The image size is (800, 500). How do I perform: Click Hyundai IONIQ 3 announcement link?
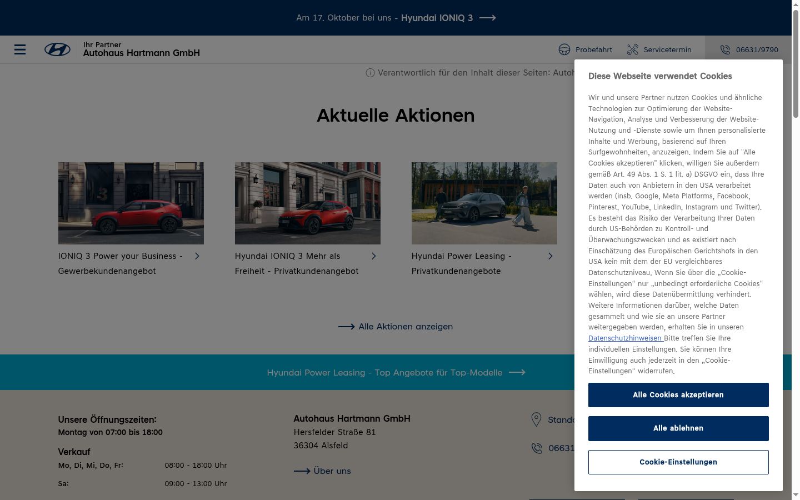pyautogui.click(x=437, y=18)
